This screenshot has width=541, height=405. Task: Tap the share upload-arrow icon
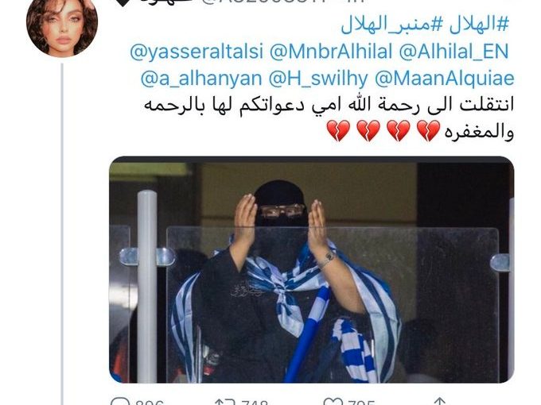(439, 402)
